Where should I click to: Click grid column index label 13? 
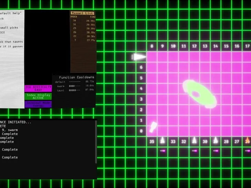click(x=205, y=46)
